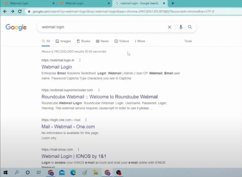242x177 pixels.
Task: Open the first Chrome taskbar icon
Action: coord(50,172)
